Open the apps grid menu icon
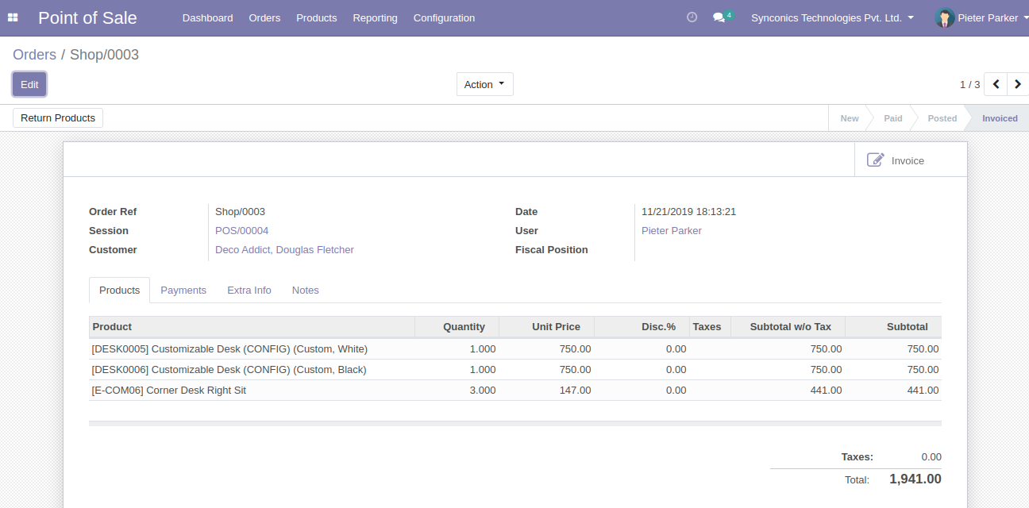The image size is (1029, 508). coord(13,17)
